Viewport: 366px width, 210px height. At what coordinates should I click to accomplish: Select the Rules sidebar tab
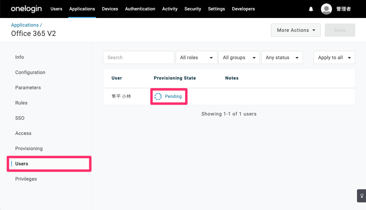click(x=21, y=103)
